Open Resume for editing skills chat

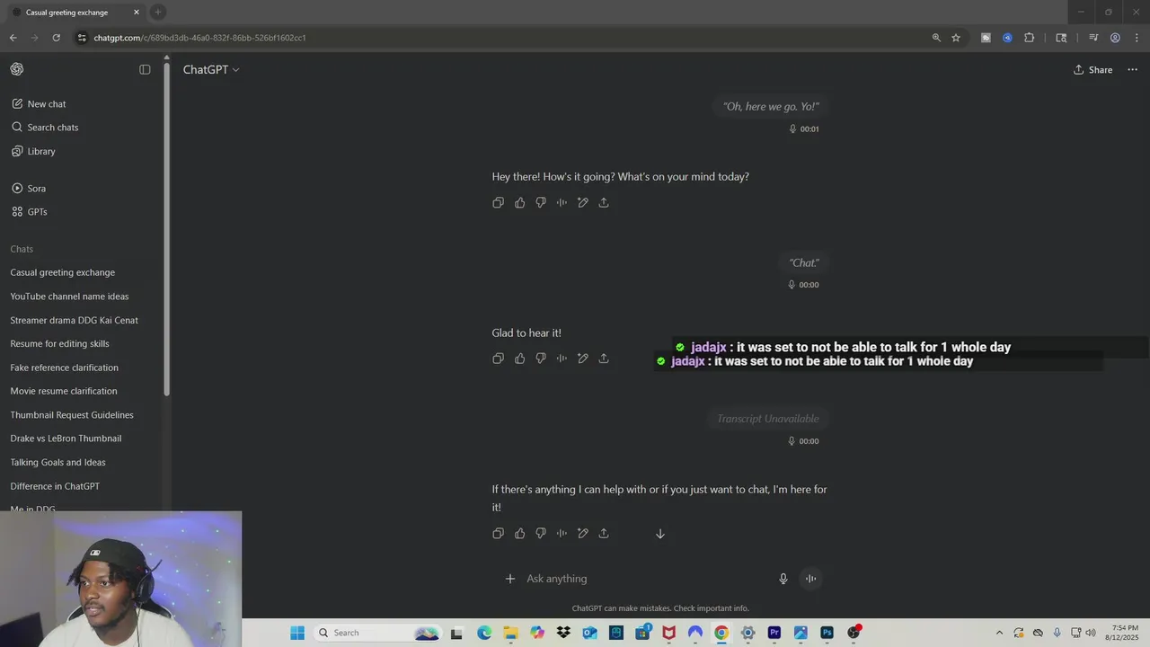59,344
